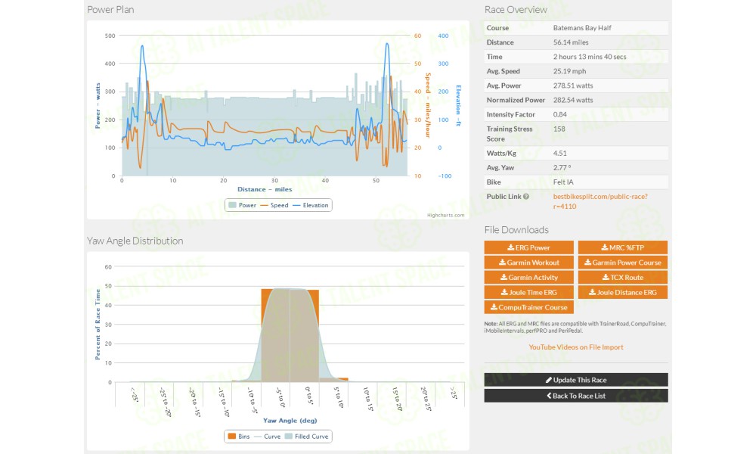Screen dimensions: 756x454
Task: Download the Garmin Workout file
Action: tap(529, 263)
